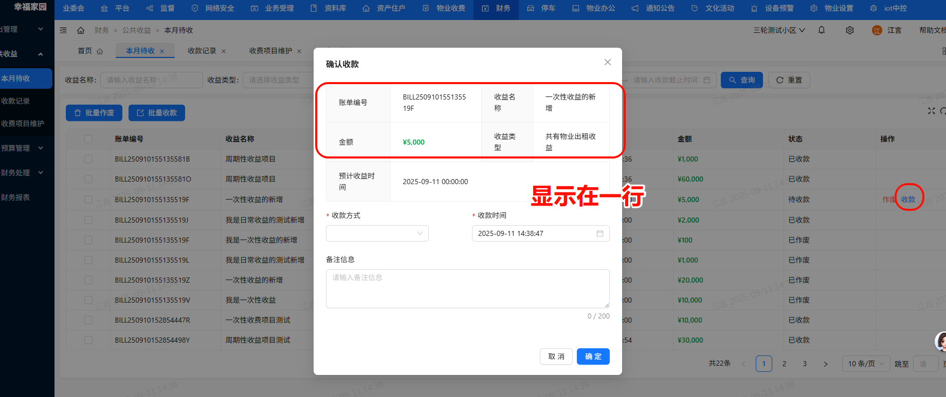Open settings gear icon in header
This screenshot has height=397, width=946.
tap(850, 30)
